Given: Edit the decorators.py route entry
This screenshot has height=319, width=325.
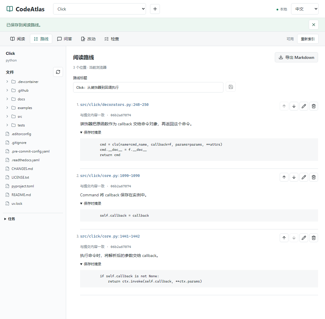Looking at the screenshot, I should click(x=304, y=106).
